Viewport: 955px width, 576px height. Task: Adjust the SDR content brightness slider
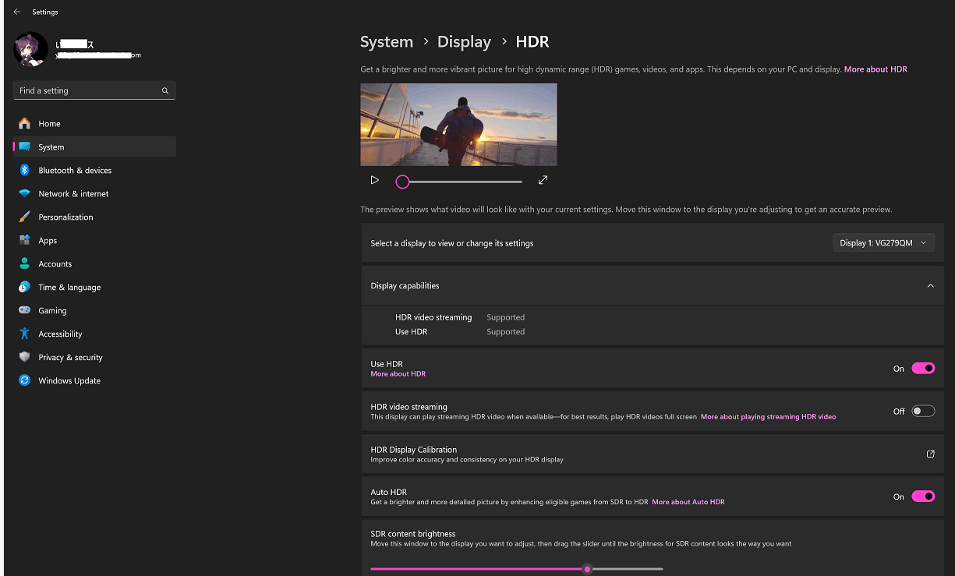pos(587,569)
